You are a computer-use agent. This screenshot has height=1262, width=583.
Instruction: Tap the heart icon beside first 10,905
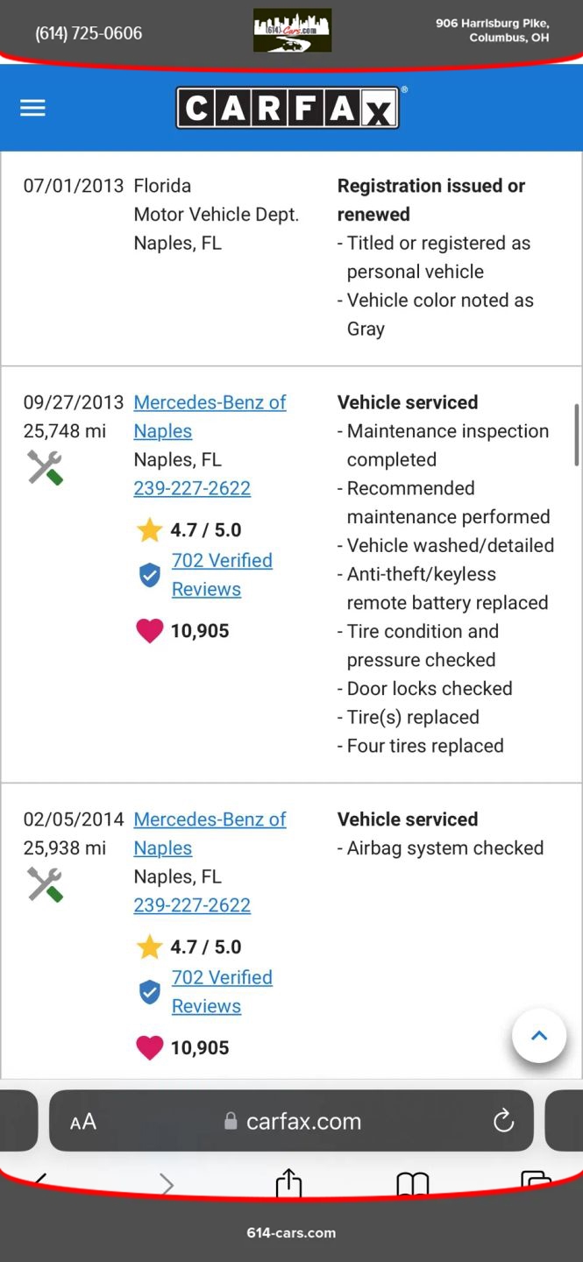click(150, 631)
